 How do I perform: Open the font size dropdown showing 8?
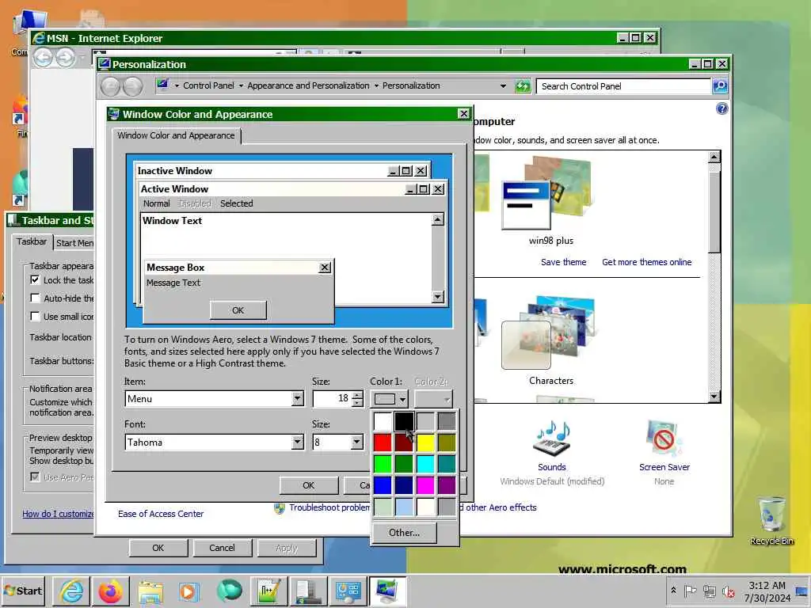[x=356, y=442]
